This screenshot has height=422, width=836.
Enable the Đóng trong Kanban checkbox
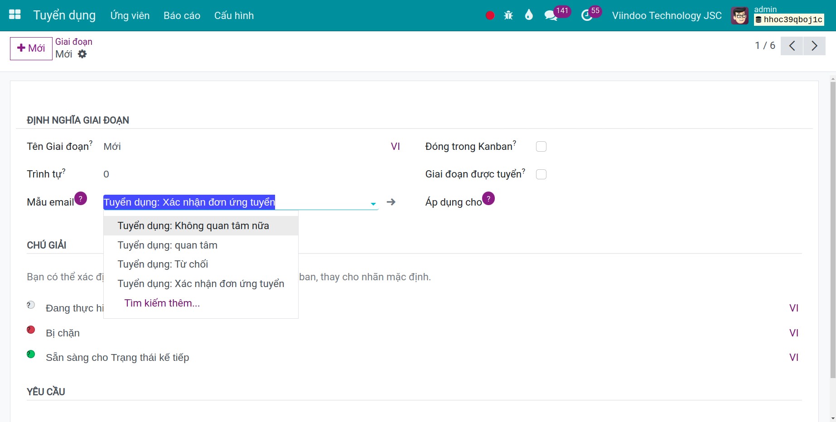pyautogui.click(x=541, y=146)
